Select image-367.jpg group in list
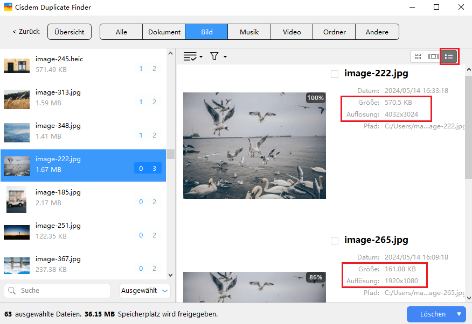 pyautogui.click(x=83, y=264)
